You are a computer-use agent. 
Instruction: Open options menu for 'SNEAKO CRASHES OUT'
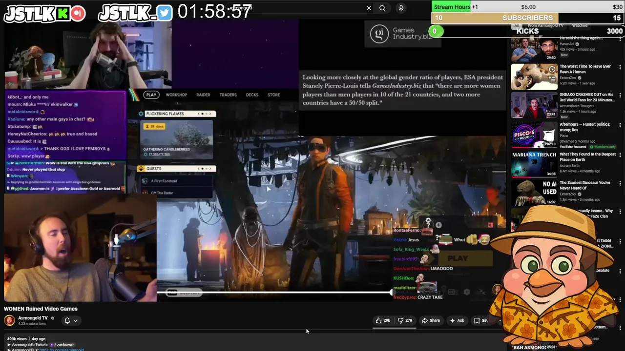620,95
